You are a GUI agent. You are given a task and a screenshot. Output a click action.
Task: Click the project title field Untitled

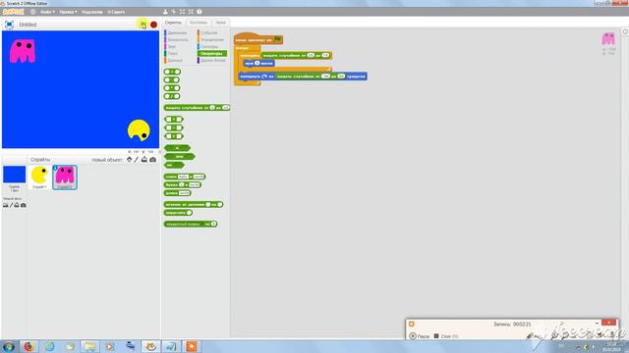pyautogui.click(x=28, y=25)
